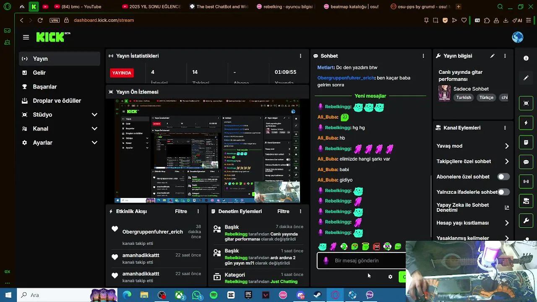Viewport: 537px width, 302px height.
Task: Open Obergruppenfuhrer_erich's name in chat
Action: tap(346, 78)
